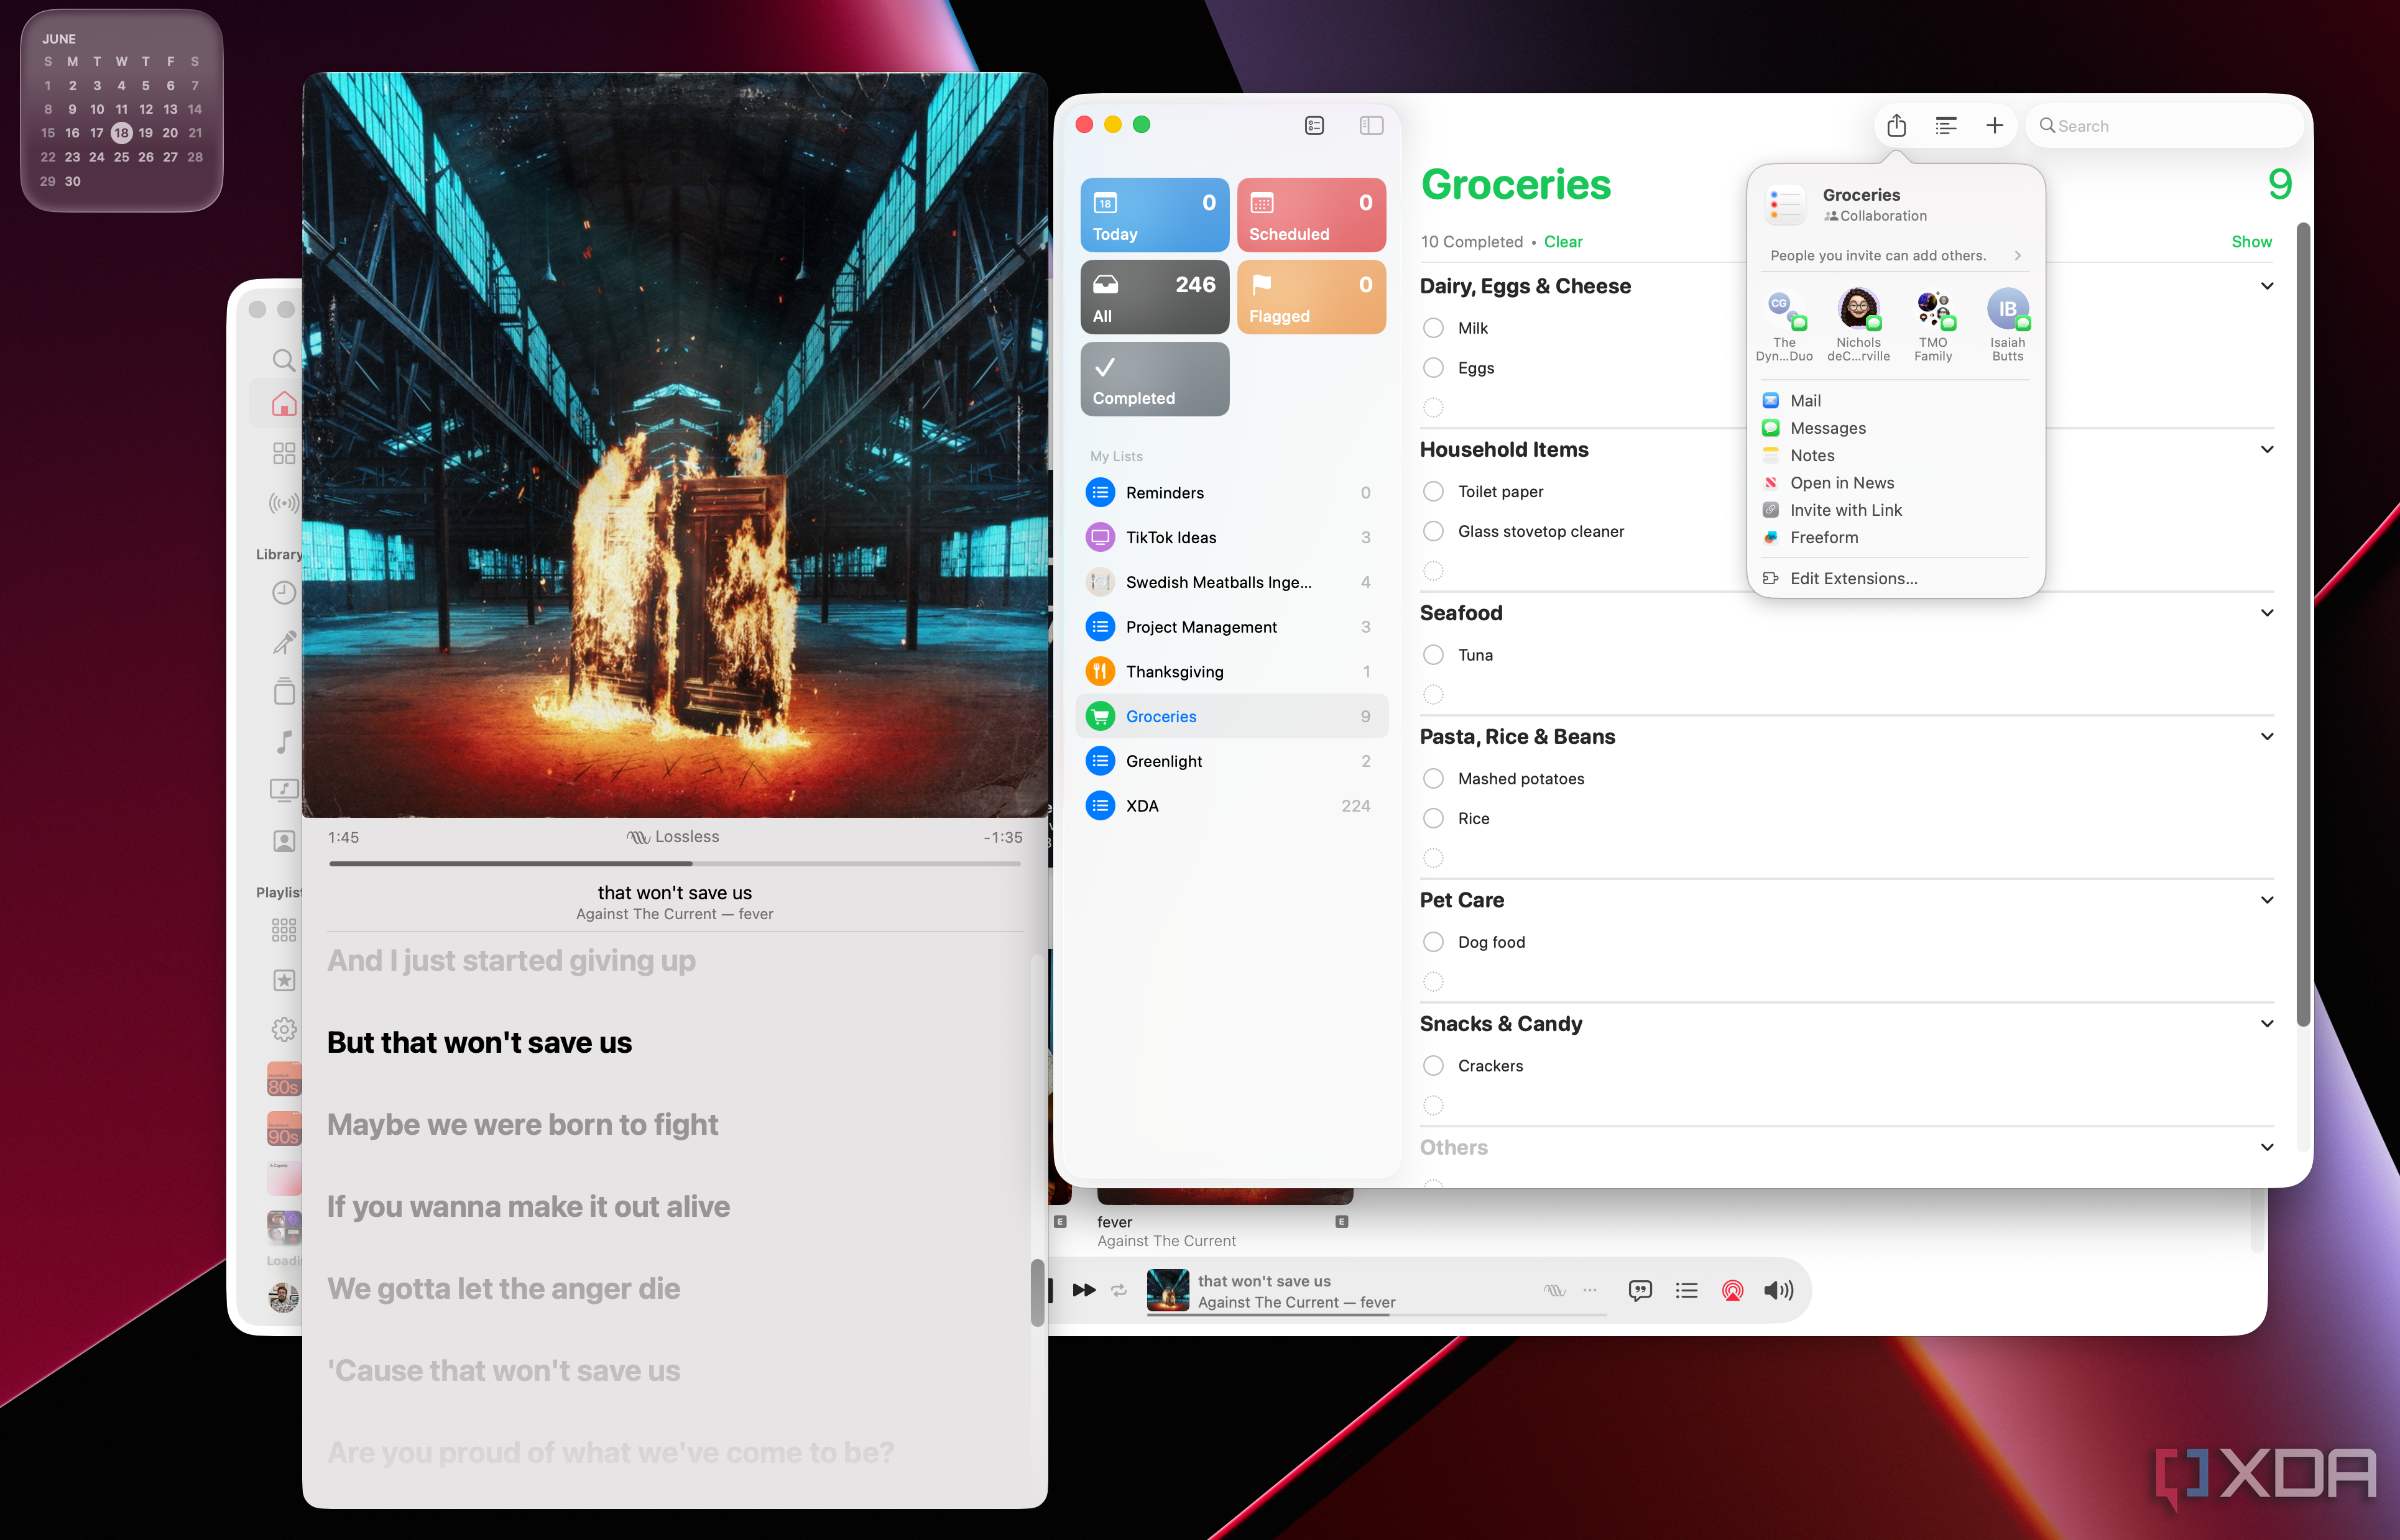Open the Browse grid icon in Music sidebar

tap(284, 454)
